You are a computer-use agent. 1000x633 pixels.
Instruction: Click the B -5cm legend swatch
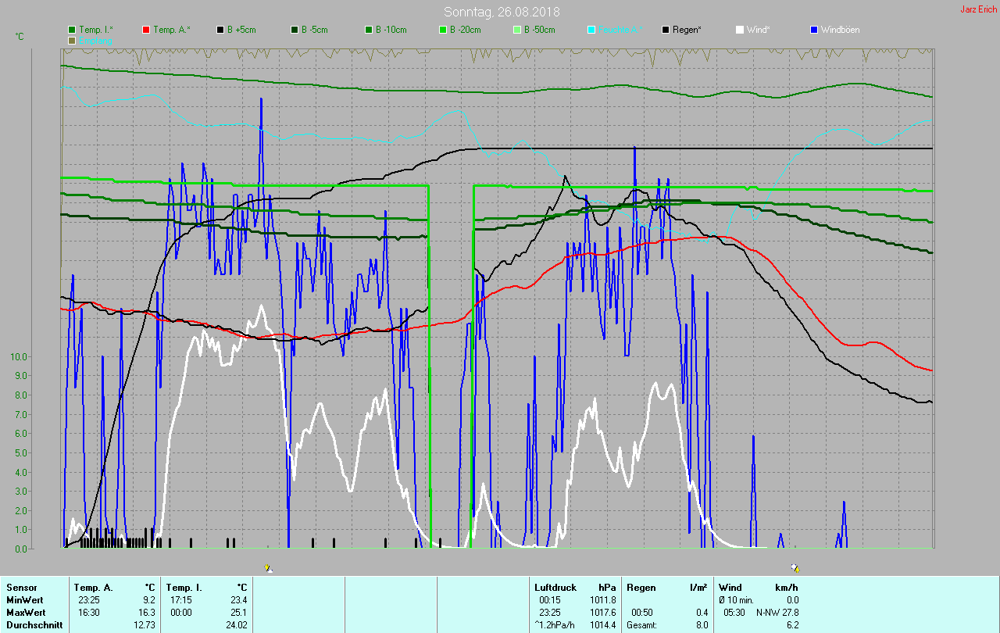[x=295, y=30]
